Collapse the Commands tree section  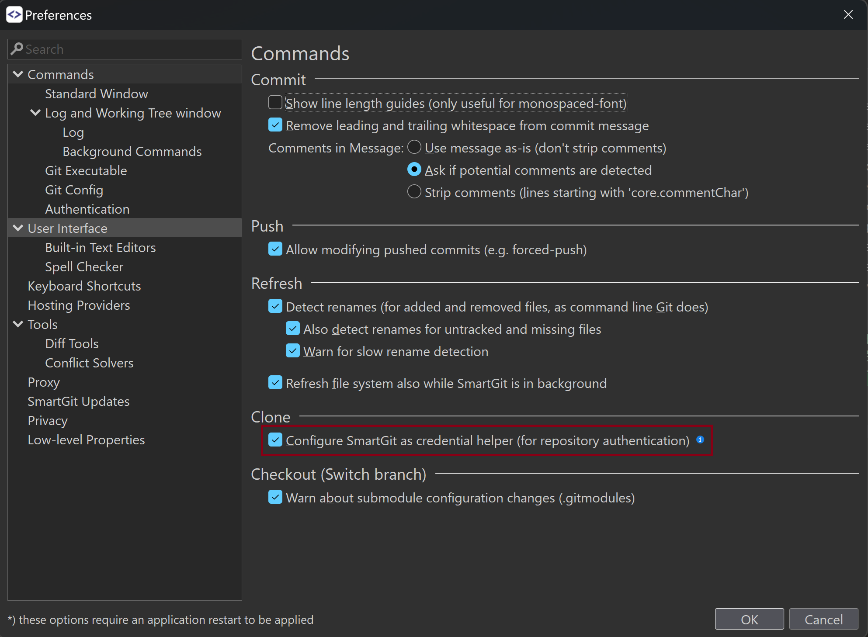pos(17,74)
